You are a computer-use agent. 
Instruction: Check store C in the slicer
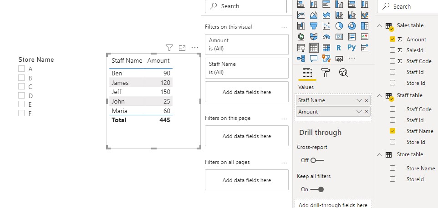[21, 87]
